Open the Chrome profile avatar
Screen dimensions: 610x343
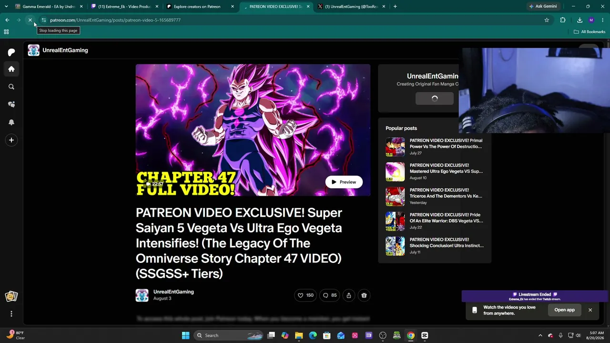[x=591, y=20]
